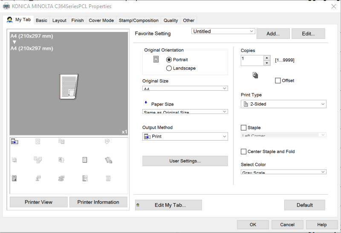Click the Printer View button
Viewport: 341px width, 233px height.
38,202
